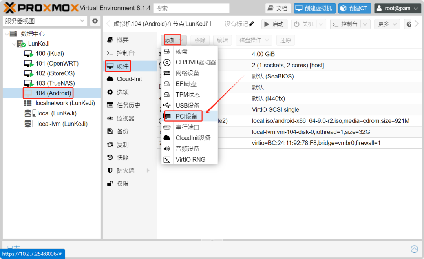Select 串行端口 from the add menu
Screen dimensions: 424x259
point(190,127)
